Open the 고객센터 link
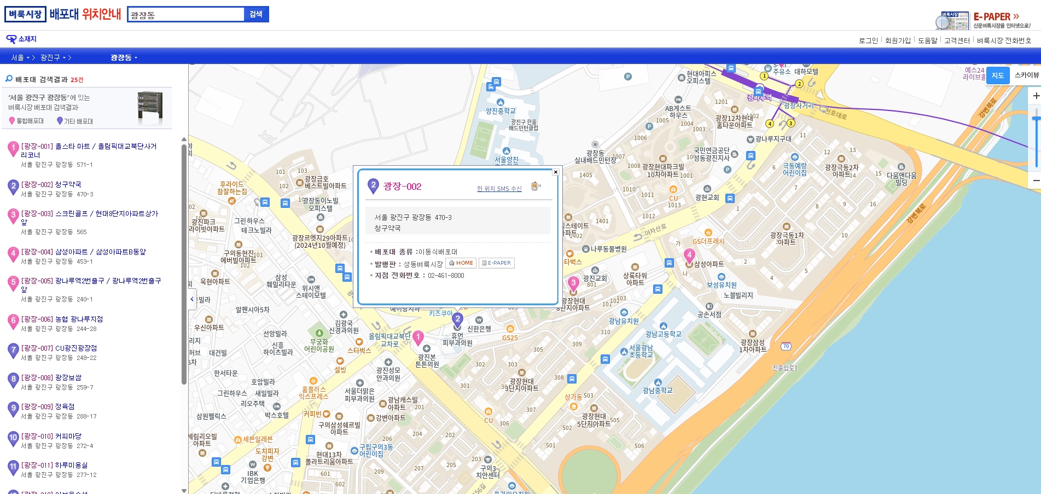1041x494 pixels. (x=957, y=40)
